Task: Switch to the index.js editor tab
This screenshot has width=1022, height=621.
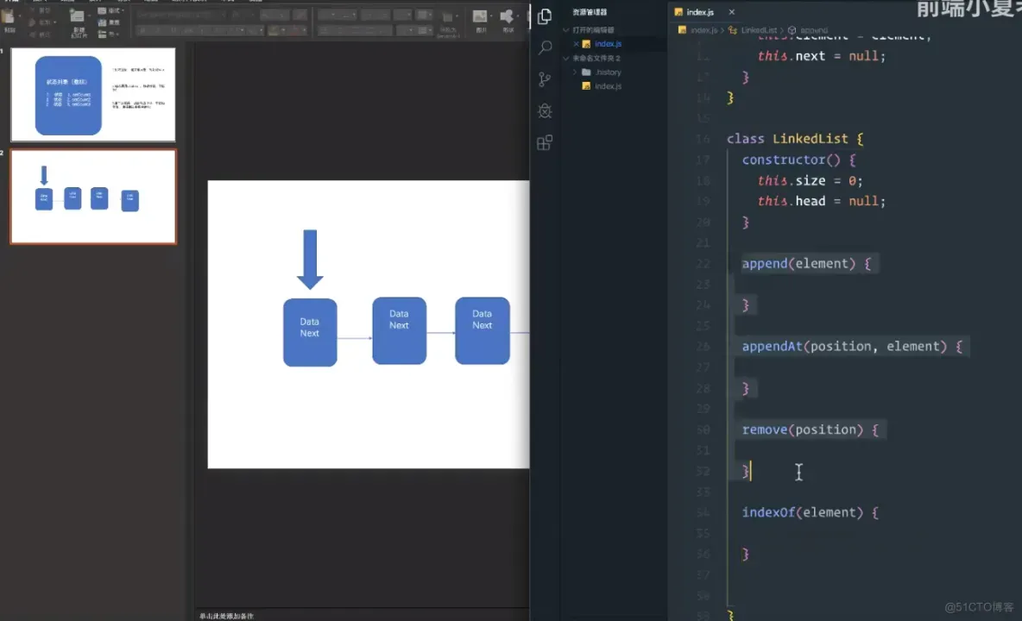Action: (699, 12)
